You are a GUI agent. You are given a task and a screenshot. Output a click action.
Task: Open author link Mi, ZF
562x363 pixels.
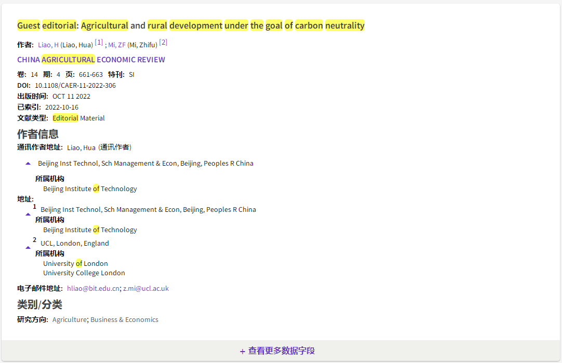tap(117, 45)
